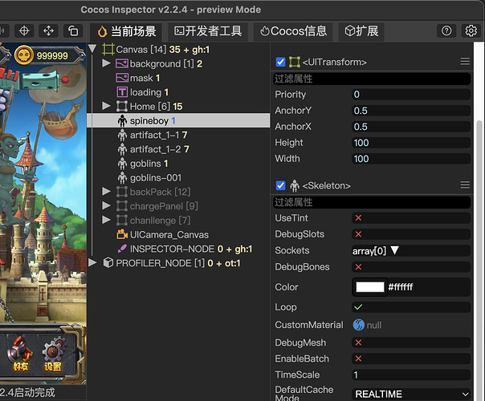Viewport: 485px width, 401px height.
Task: Toggle the DebugSlots property
Action: [x=358, y=234]
